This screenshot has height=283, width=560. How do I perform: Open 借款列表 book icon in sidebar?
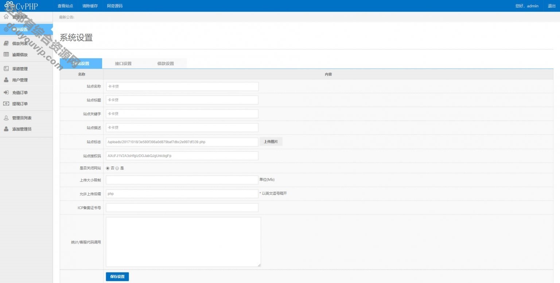click(6, 43)
